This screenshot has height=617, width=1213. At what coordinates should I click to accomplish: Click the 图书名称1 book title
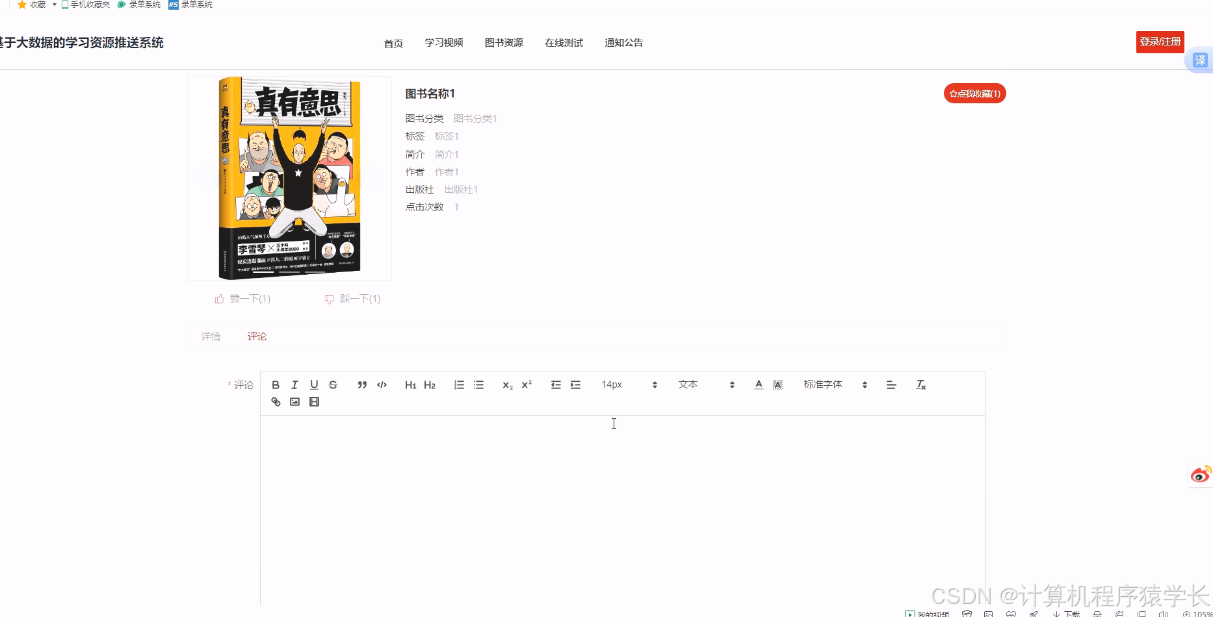[430, 94]
